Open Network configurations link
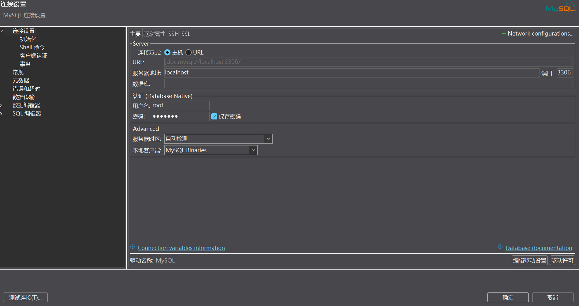This screenshot has height=306, width=579. (541, 33)
